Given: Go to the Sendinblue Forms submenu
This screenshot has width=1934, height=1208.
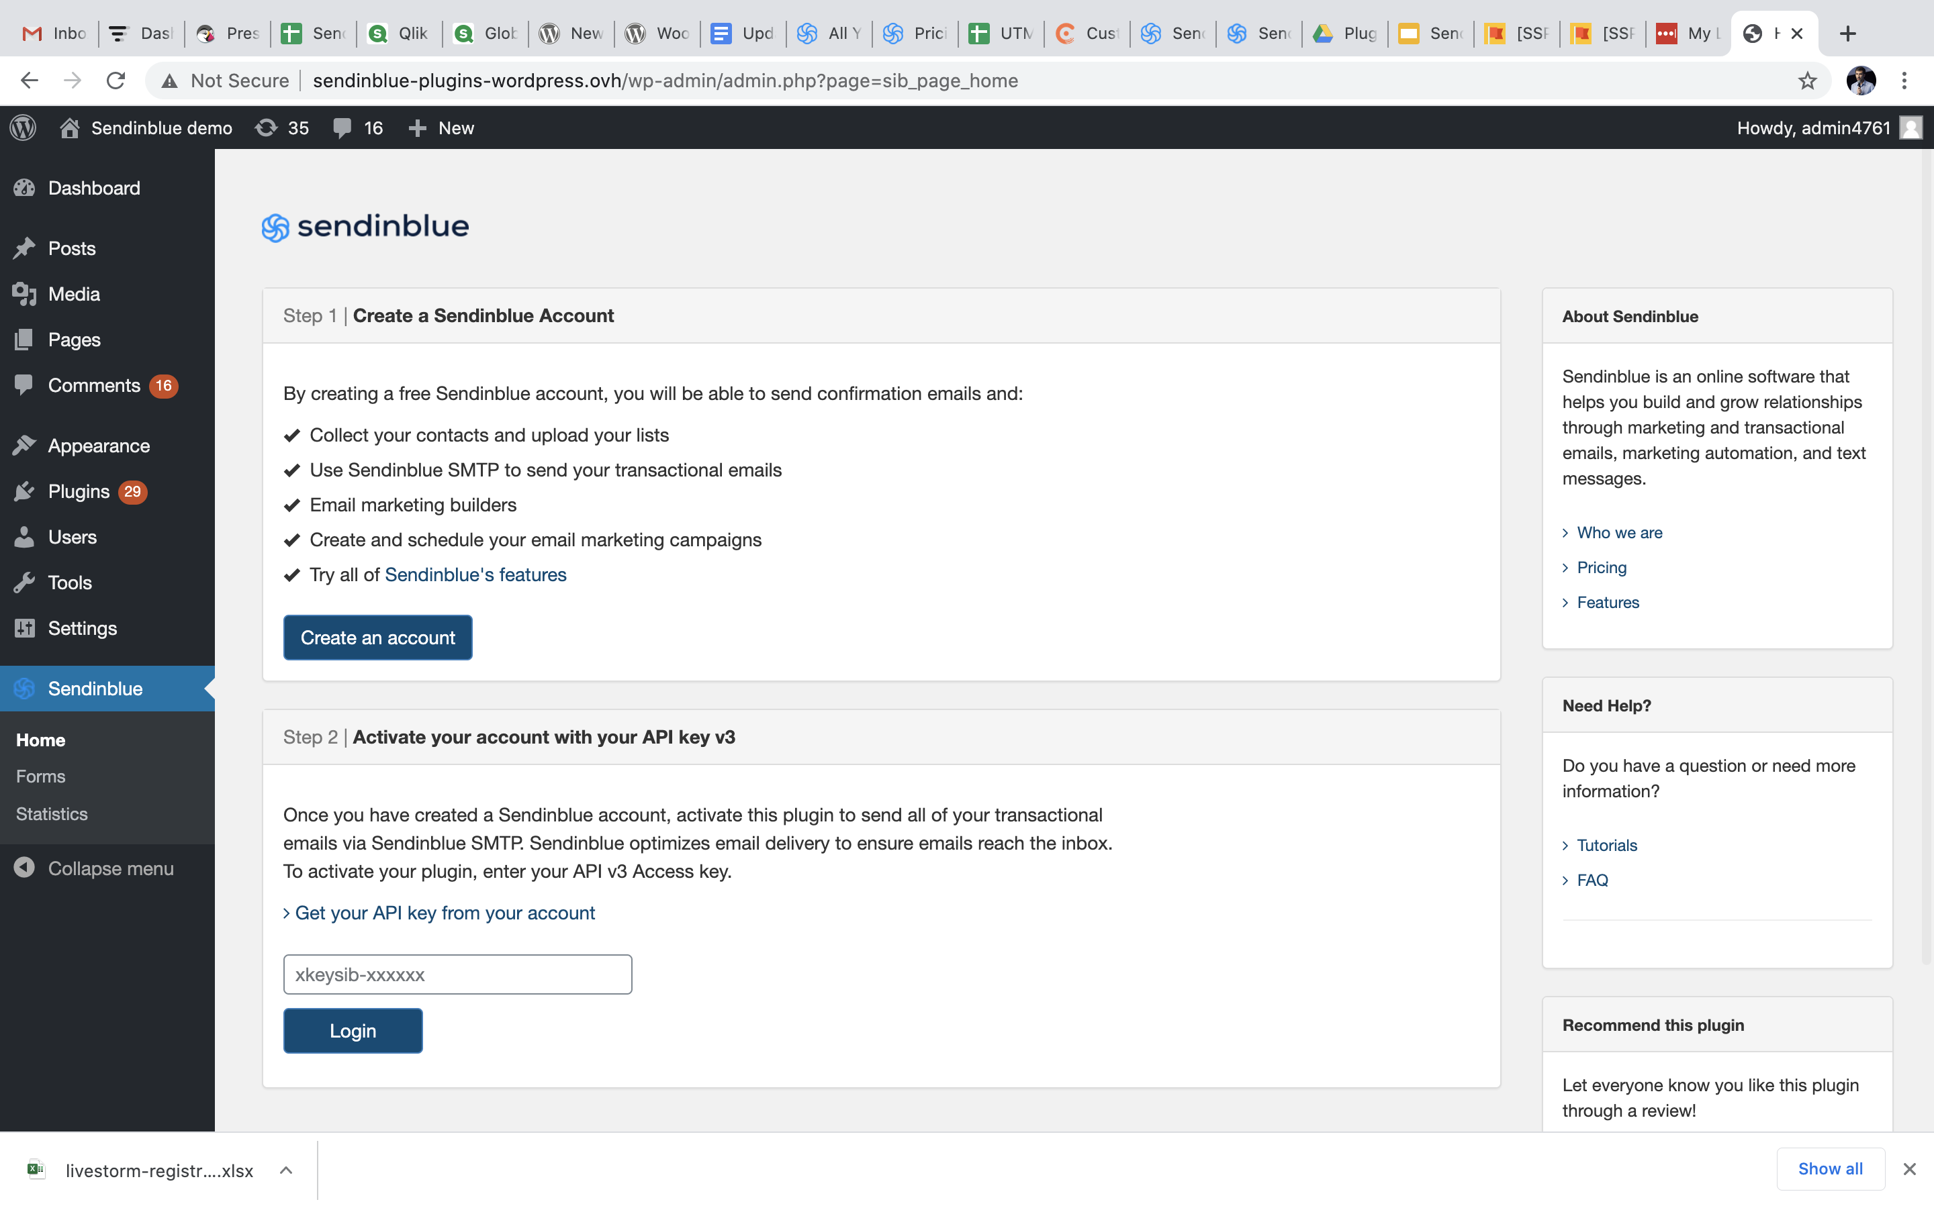Looking at the screenshot, I should [41, 776].
